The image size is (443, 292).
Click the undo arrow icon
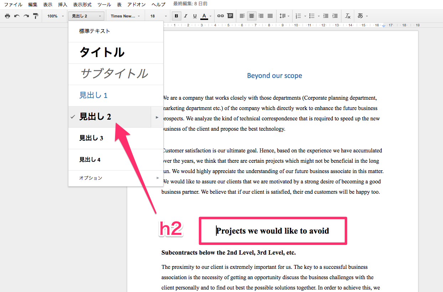tap(17, 16)
